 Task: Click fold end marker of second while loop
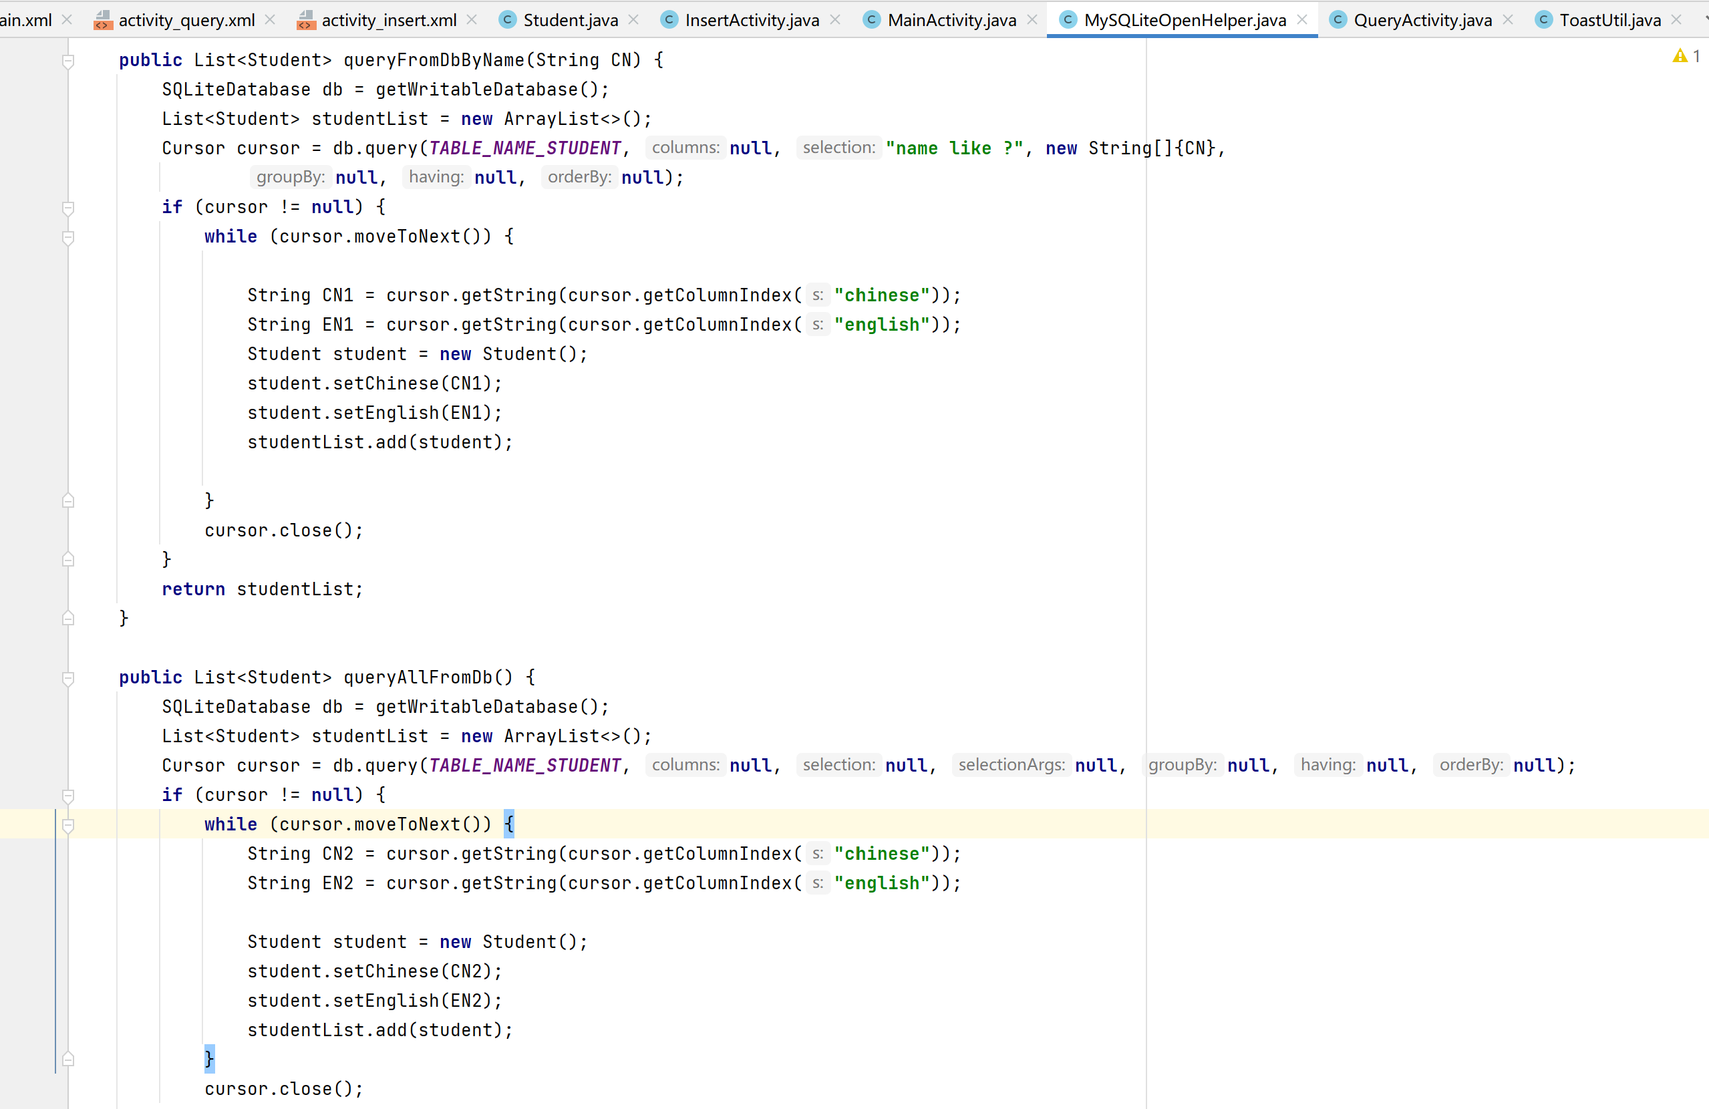coord(68,1060)
